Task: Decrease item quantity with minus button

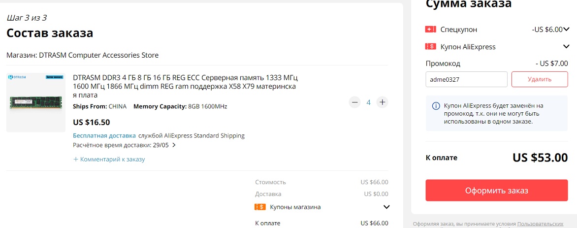Action: point(354,102)
